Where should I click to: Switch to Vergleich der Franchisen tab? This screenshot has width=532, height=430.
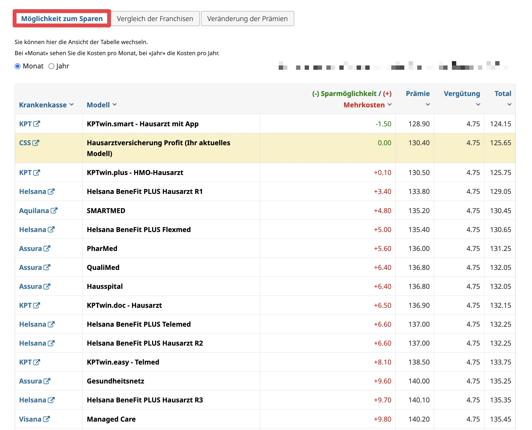(155, 18)
